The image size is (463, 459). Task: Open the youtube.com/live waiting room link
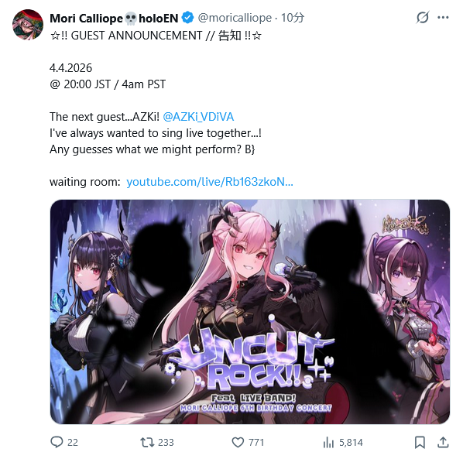tap(210, 182)
